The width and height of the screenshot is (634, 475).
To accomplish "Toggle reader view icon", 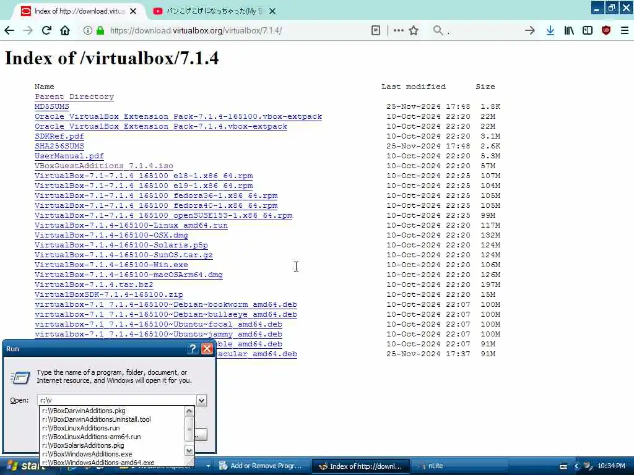I will pos(376,30).
